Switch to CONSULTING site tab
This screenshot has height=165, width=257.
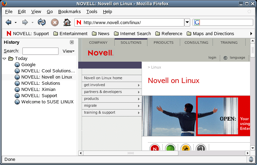[196, 43]
